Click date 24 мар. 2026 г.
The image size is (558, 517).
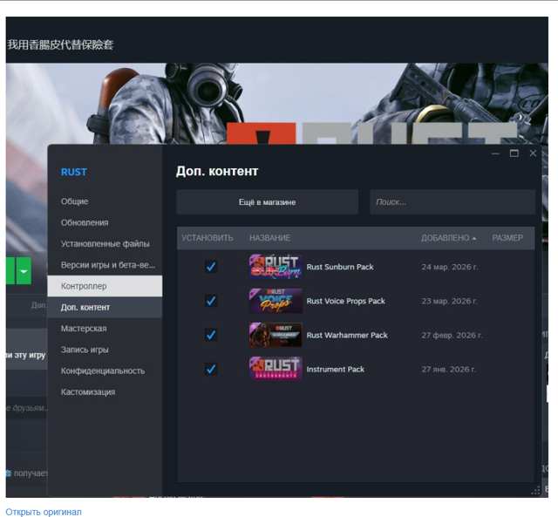450,267
